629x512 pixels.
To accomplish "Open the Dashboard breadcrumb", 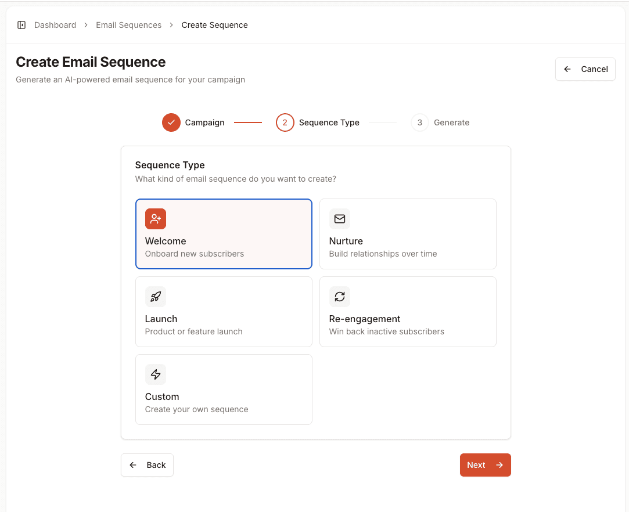I will point(55,26).
